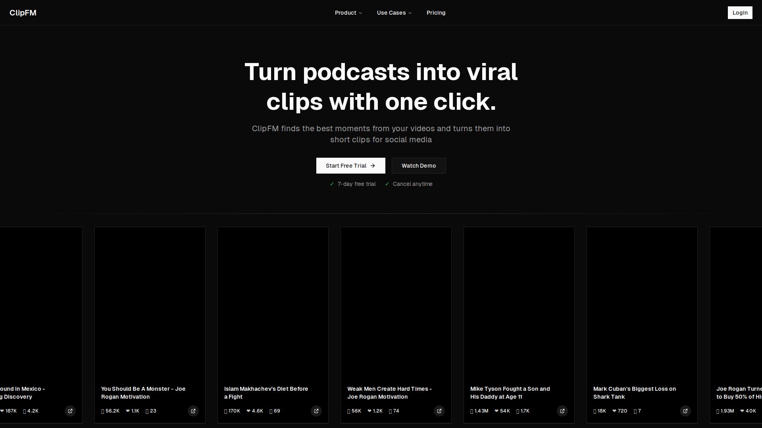Open external link on Weak Men Create Hard Times card
Screen dimensions: 762x428
tap(439, 411)
